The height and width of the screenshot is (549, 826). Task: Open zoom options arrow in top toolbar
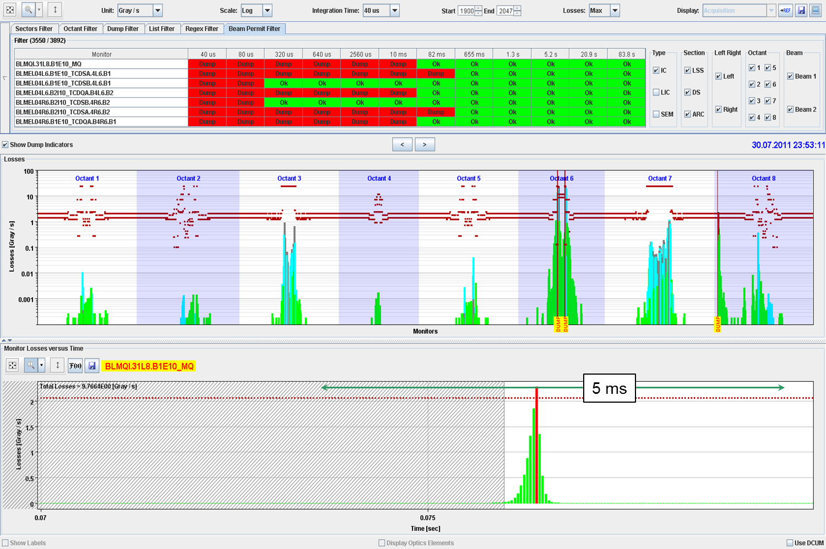39,10
